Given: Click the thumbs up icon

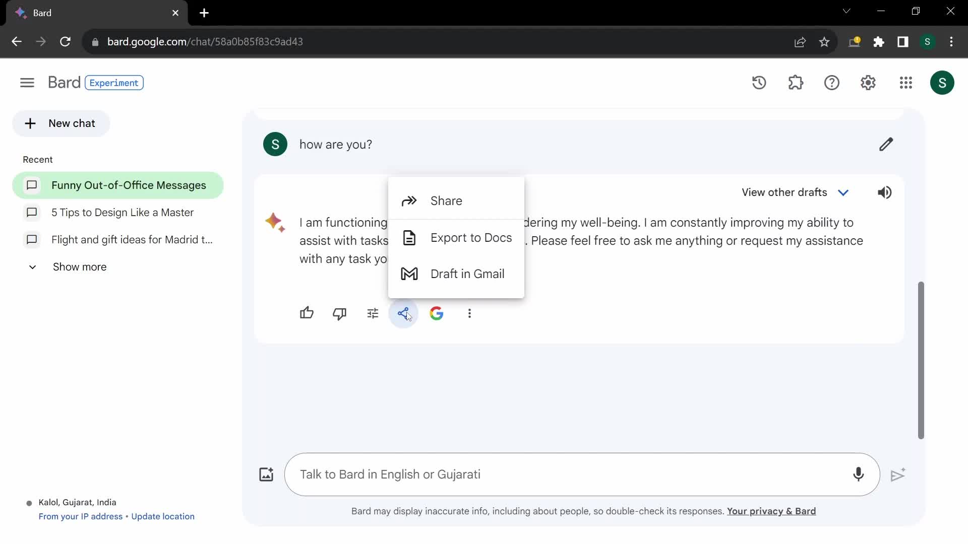Looking at the screenshot, I should 307,313.
